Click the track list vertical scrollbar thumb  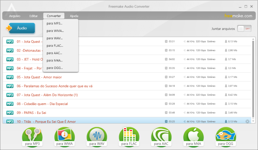[x=253, y=79]
